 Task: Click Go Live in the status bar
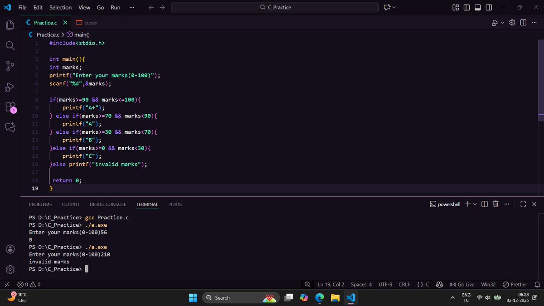click(462, 284)
